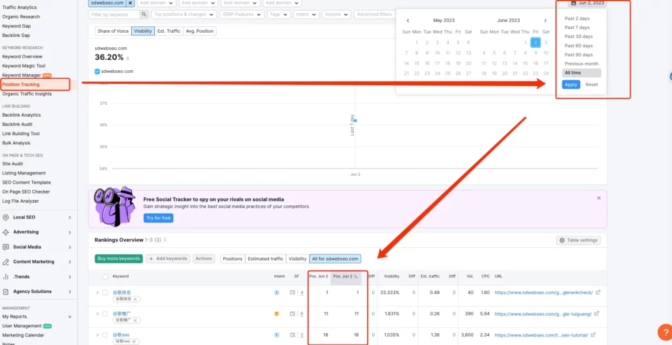Click the SERP features icon for 谷歌seo
The height and width of the screenshot is (345, 672).
pos(293,335)
